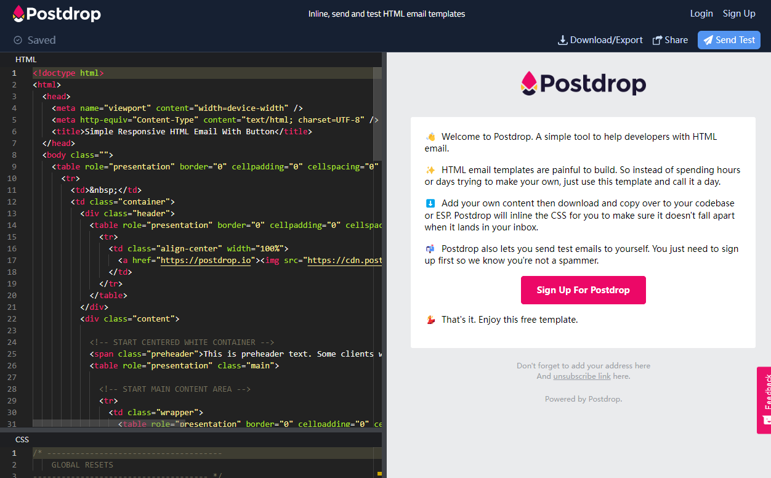
Task: Click the share arrow icon beside Share
Action: 657,40
